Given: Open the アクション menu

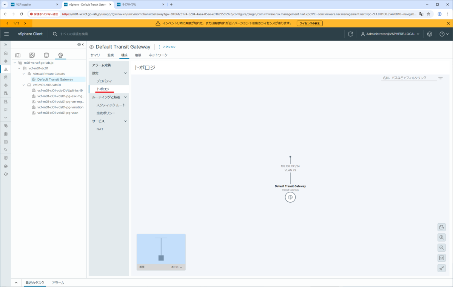Looking at the screenshot, I should 166,47.
